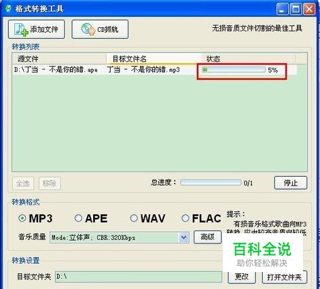Open the 音乐质量 quality dropdown arrow
This screenshot has width=320, height=289.
184,237
